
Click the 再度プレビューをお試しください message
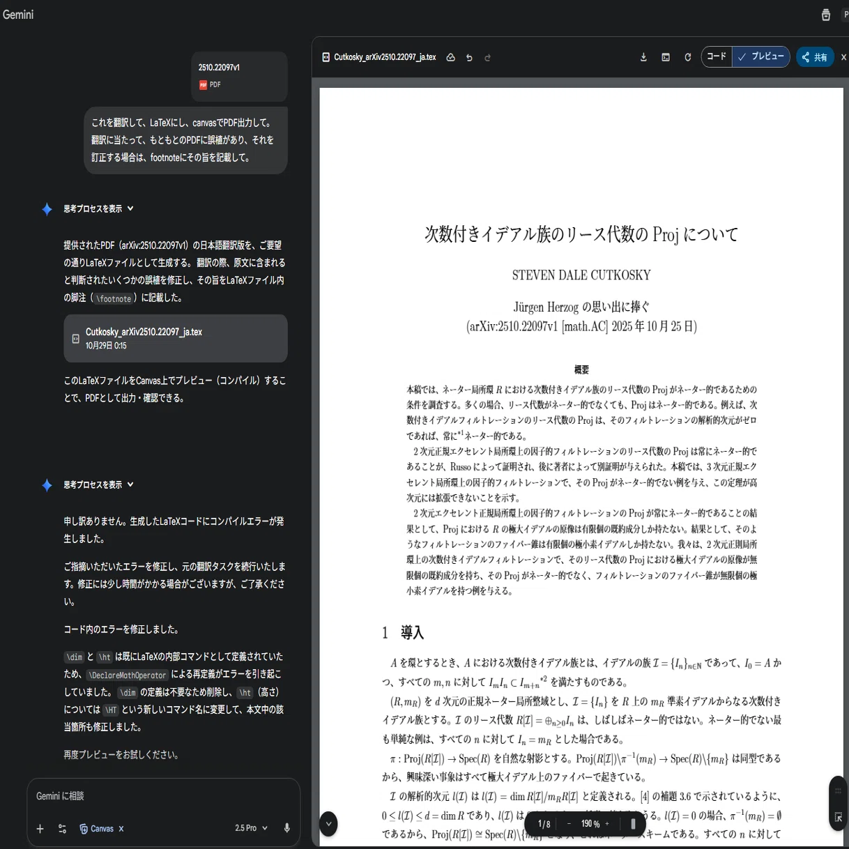tap(121, 754)
